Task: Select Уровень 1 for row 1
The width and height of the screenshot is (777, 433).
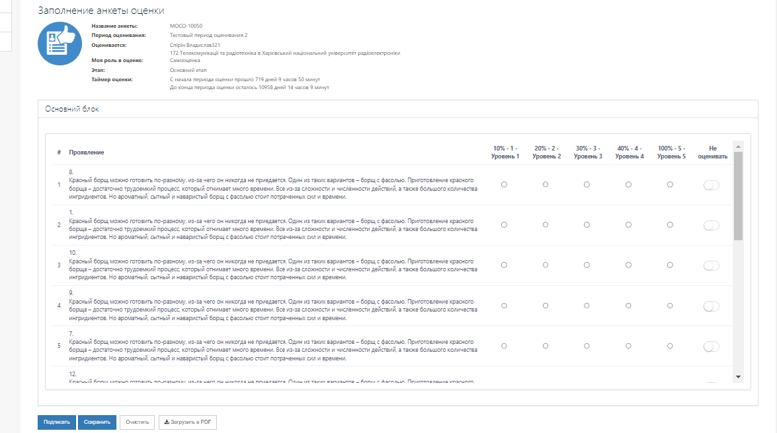Action: pyautogui.click(x=504, y=185)
